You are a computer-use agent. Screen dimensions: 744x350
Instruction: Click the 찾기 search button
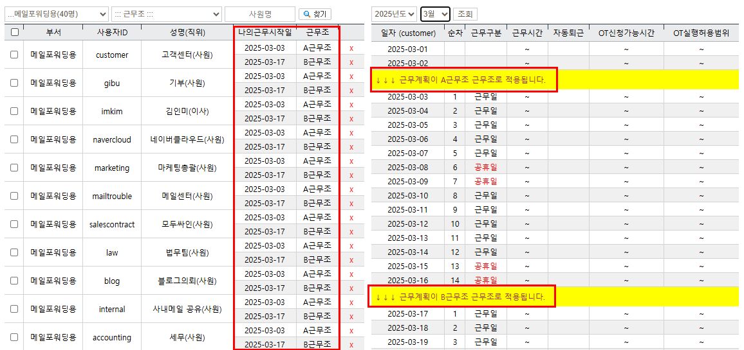tap(315, 14)
